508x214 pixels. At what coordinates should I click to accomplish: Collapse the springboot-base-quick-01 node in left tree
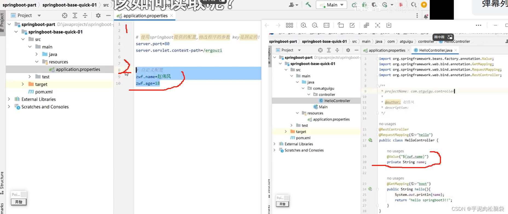click(16, 32)
